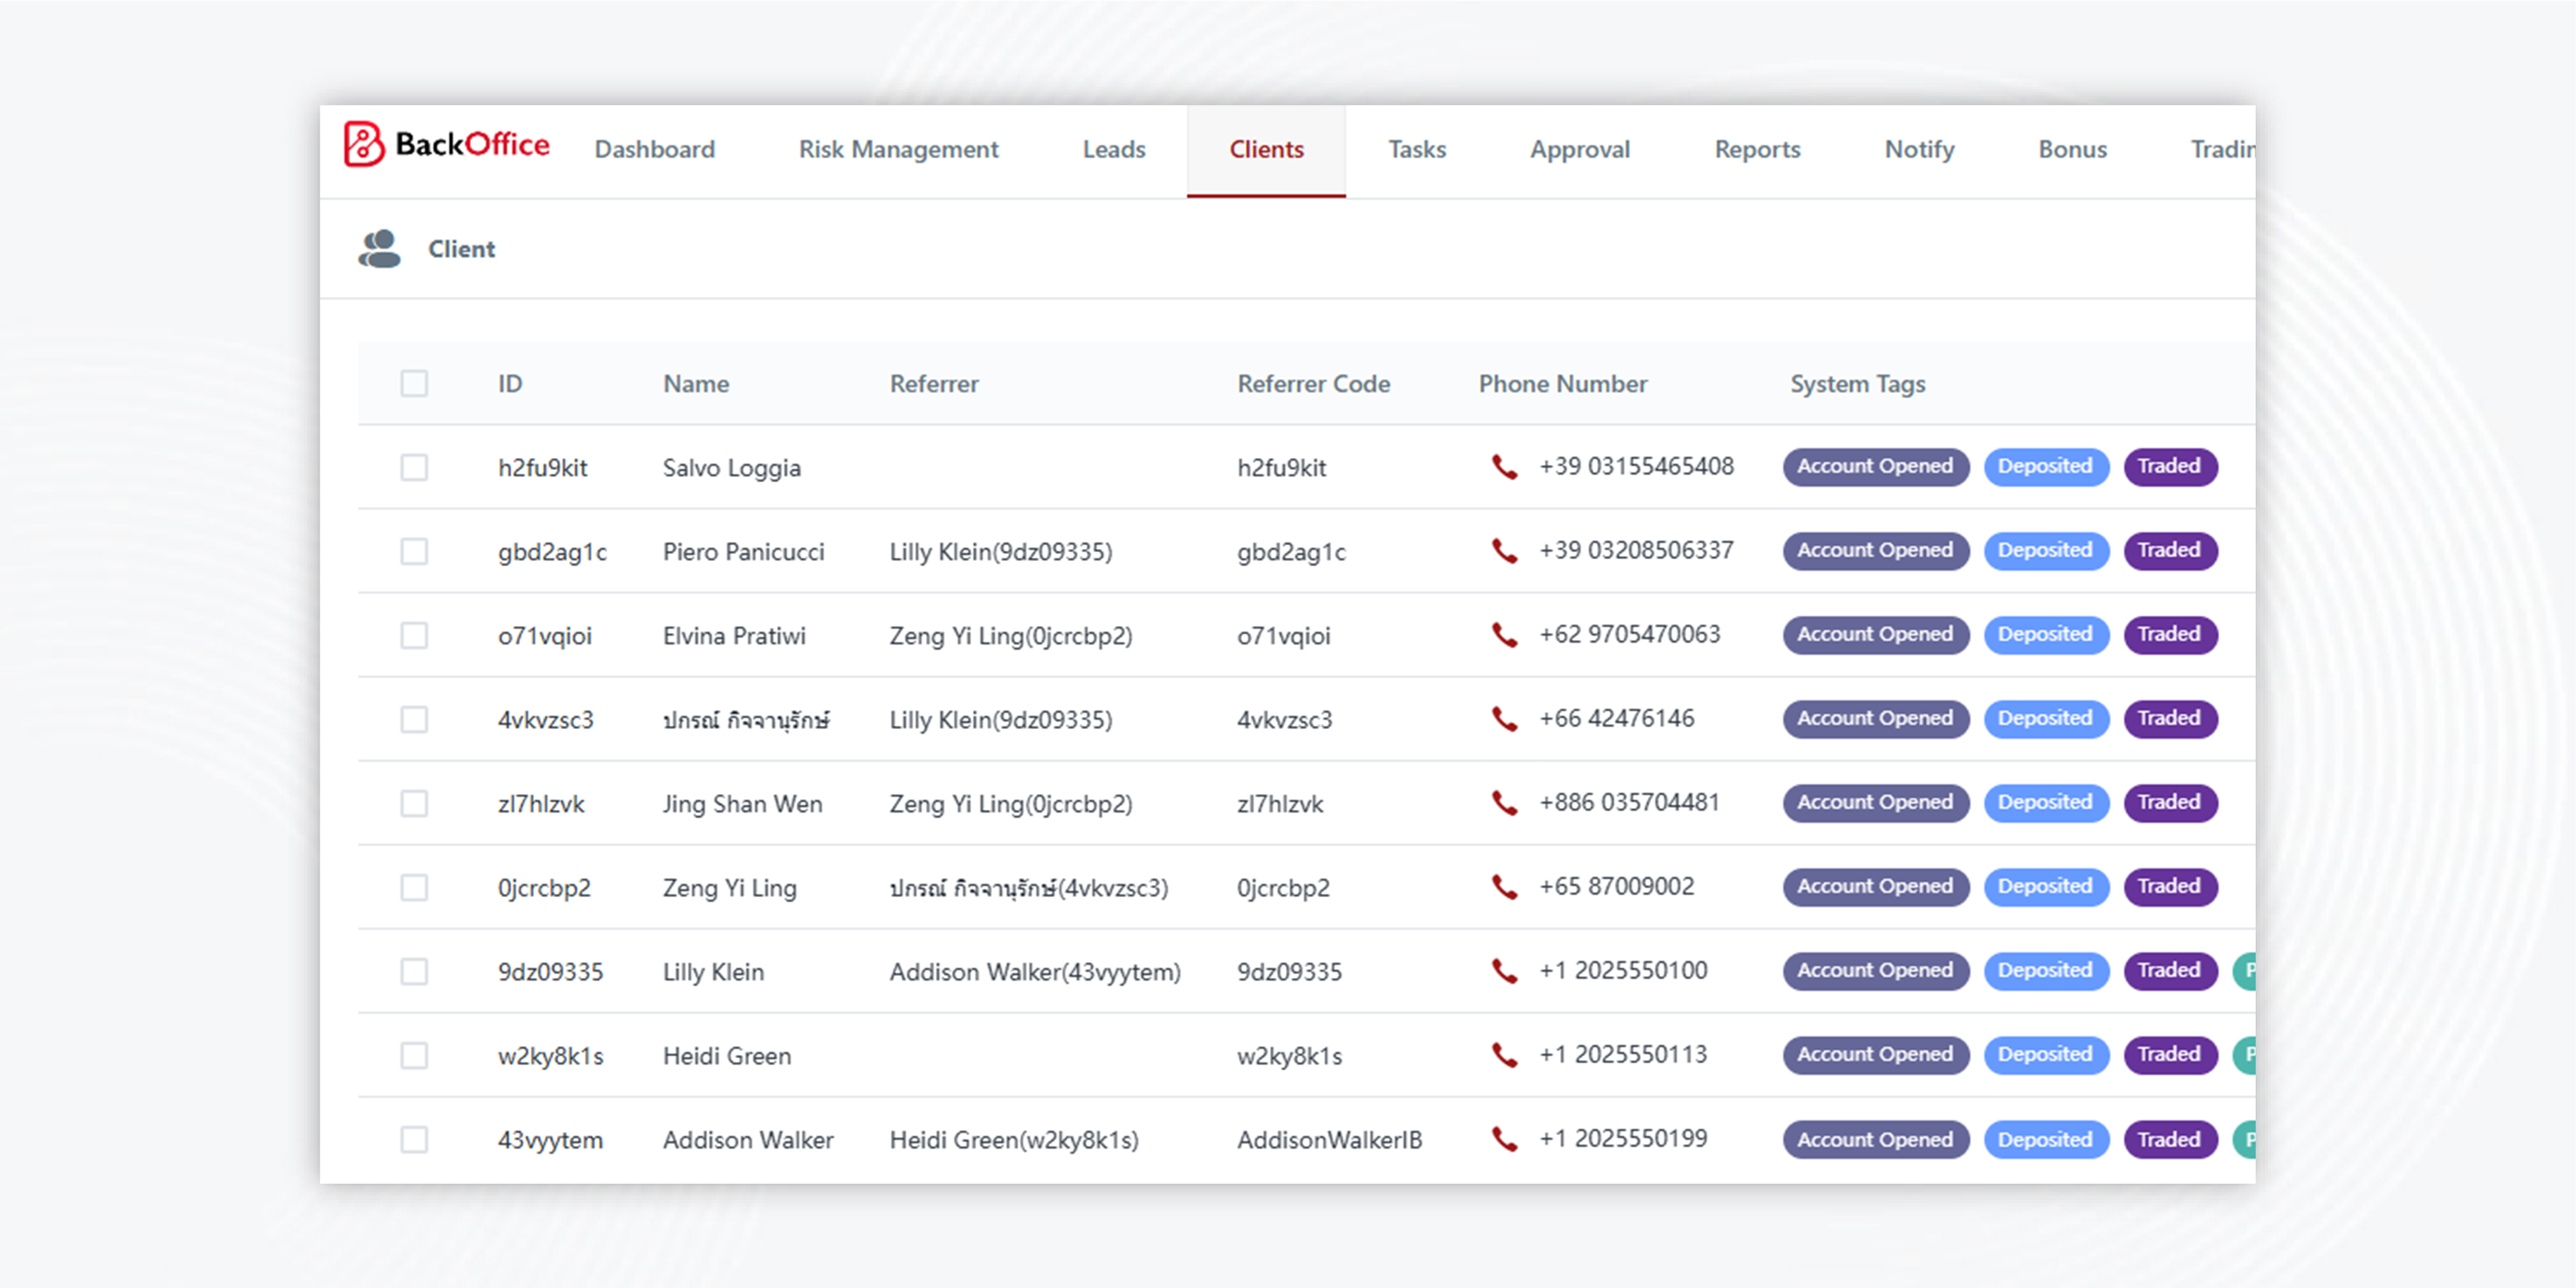The width and height of the screenshot is (2576, 1288).
Task: Click phone icon next to +66 42476146
Action: [1504, 719]
